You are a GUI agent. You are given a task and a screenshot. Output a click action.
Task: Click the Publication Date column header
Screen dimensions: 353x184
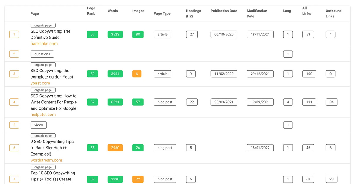224,11
